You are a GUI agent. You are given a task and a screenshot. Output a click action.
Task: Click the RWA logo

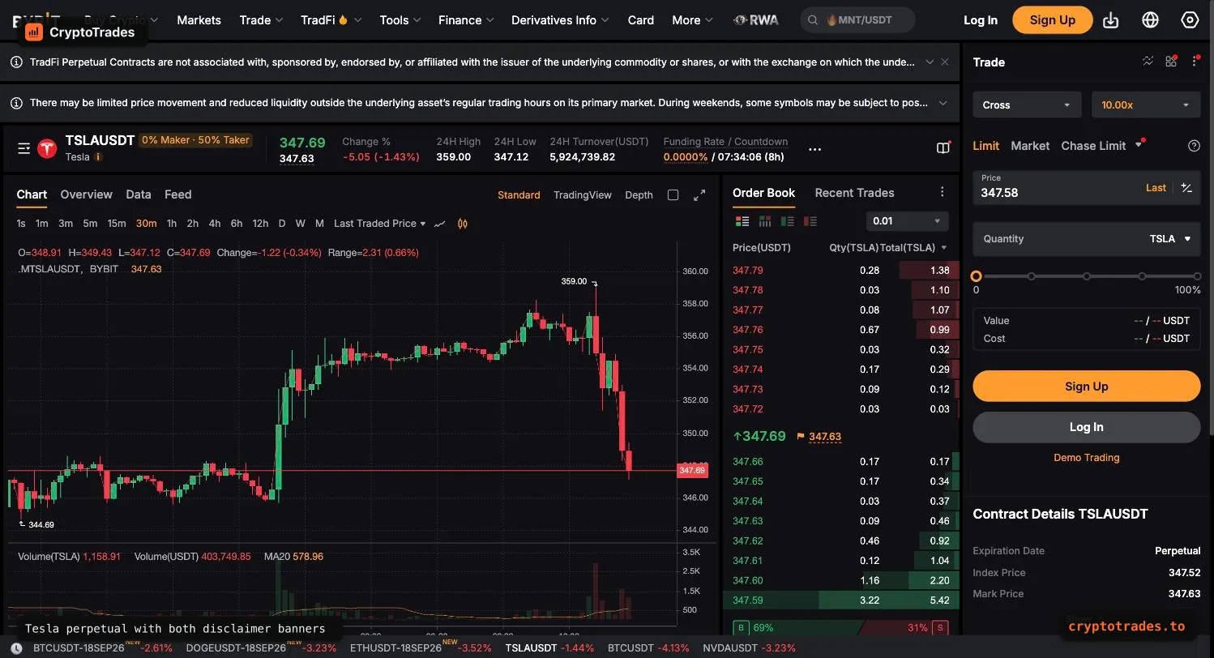[x=756, y=20]
